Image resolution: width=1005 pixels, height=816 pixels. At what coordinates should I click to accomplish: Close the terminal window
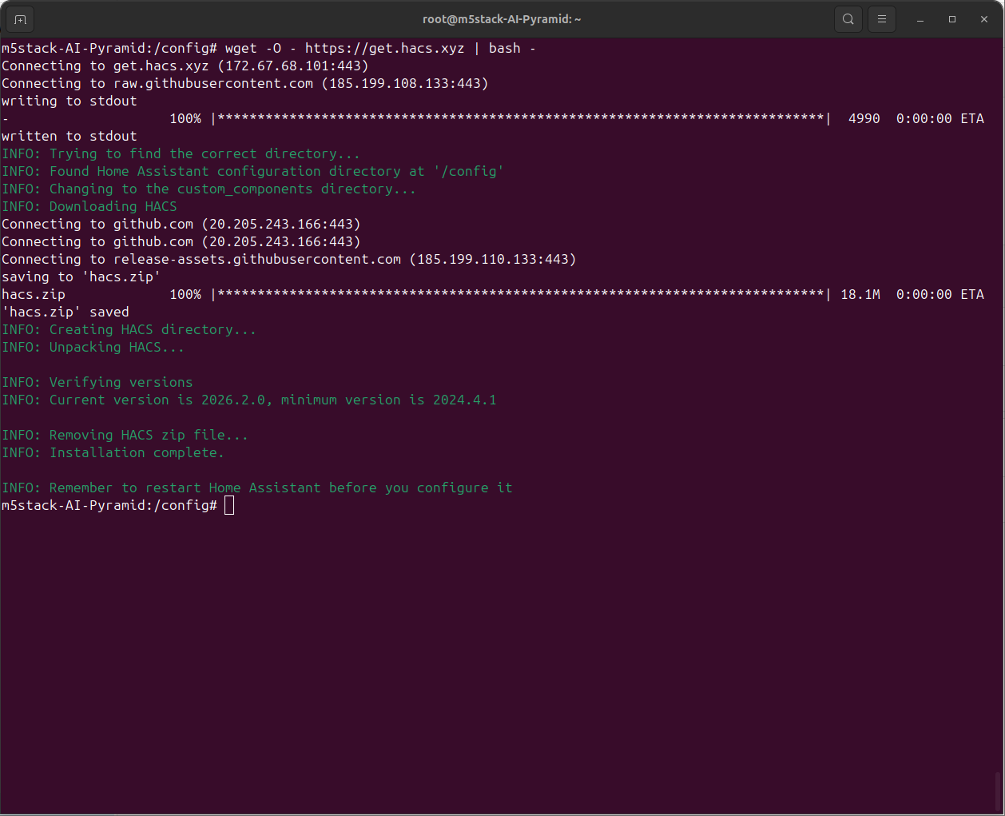(984, 19)
